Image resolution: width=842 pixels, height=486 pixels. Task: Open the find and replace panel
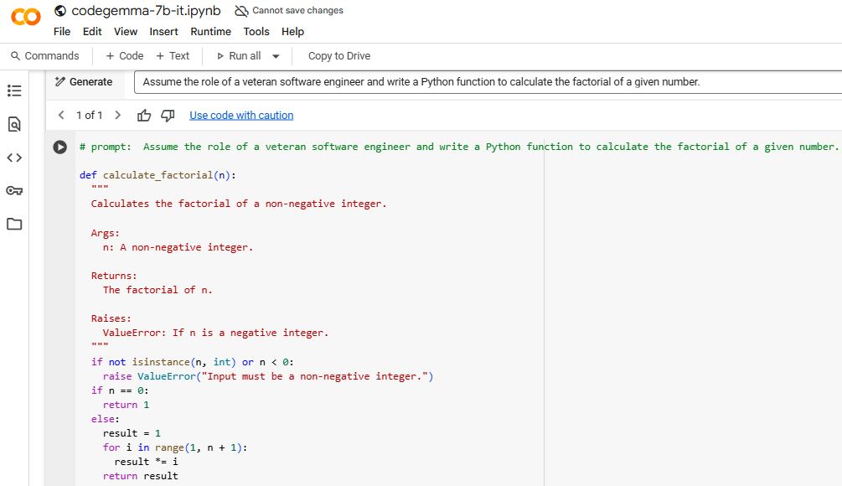[13, 121]
